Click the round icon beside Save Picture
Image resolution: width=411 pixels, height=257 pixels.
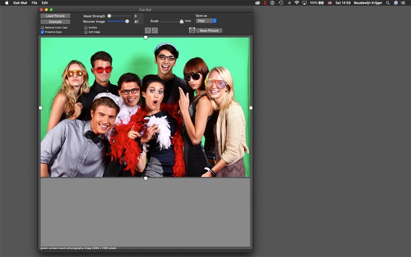click(x=192, y=30)
